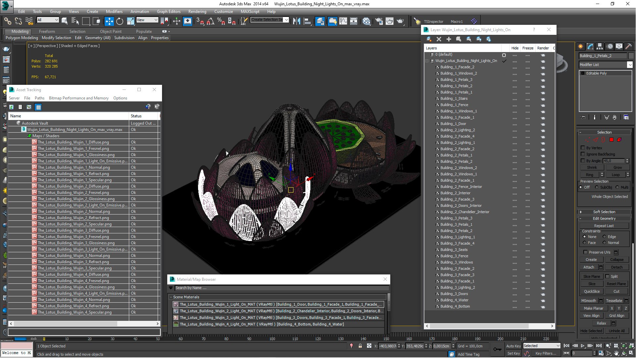Image resolution: width=636 pixels, height=358 pixels.
Task: Open the Mirror tool
Action: tap(296, 21)
